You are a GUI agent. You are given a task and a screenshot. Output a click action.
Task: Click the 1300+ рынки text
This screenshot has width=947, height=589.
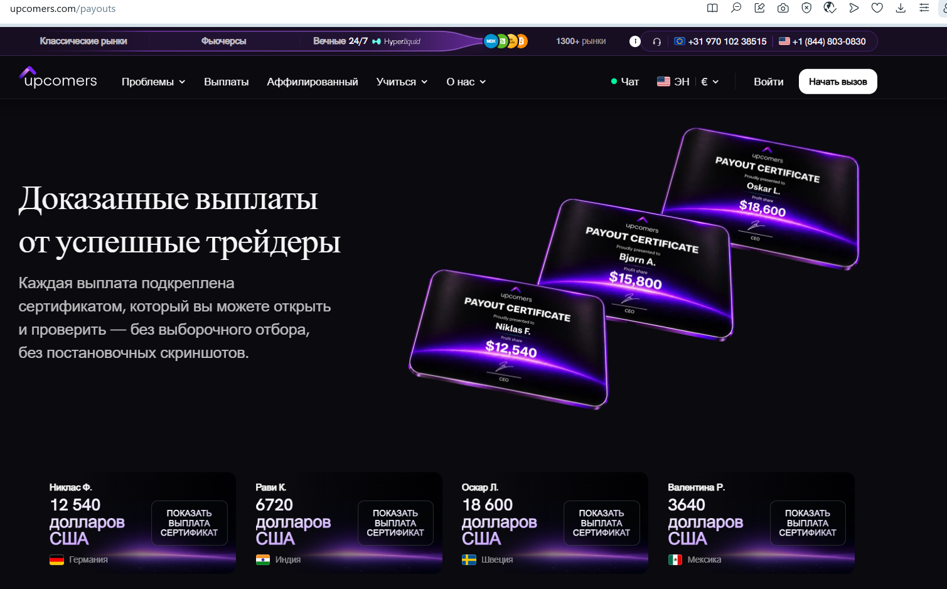pos(581,41)
